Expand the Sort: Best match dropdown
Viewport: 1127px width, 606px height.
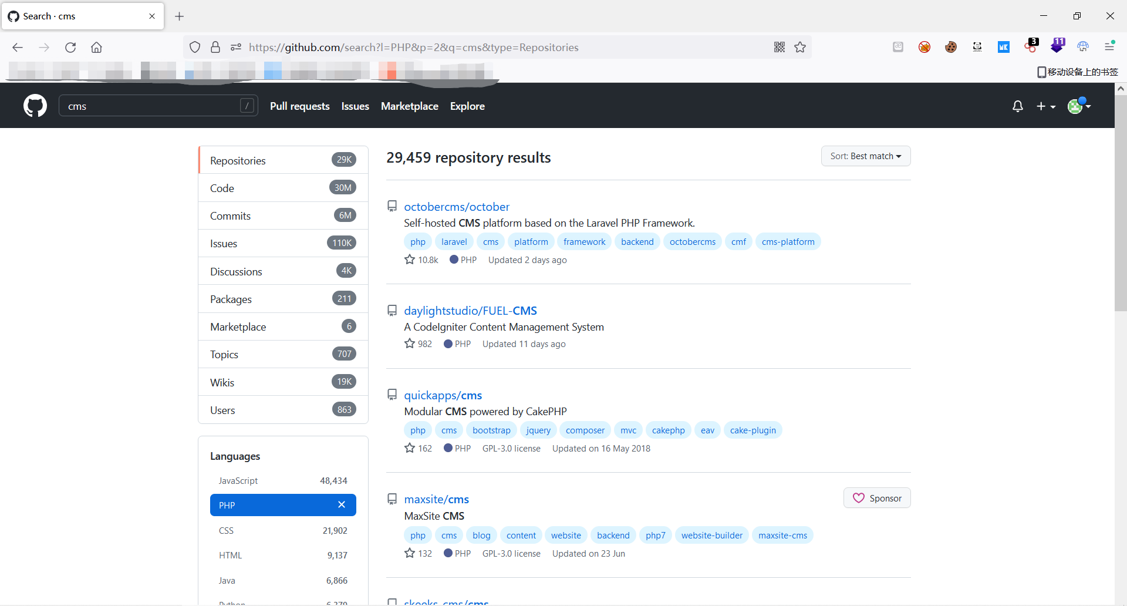(x=866, y=156)
